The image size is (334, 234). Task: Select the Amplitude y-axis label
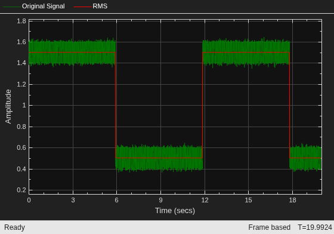click(x=8, y=107)
